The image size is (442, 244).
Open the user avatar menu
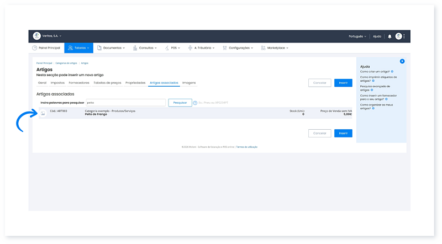pyautogui.click(x=398, y=36)
